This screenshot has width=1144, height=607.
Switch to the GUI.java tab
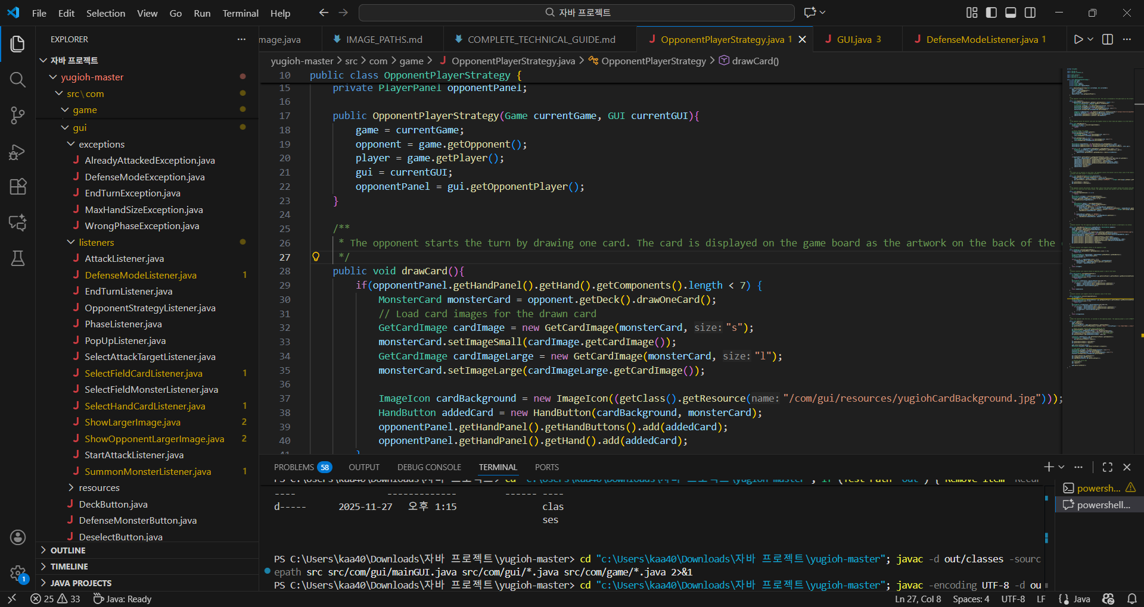853,39
